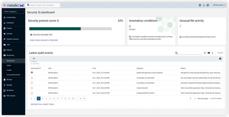Open the DRTest\admin user dropdown
This screenshot has height=117, width=229.
click(219, 5)
